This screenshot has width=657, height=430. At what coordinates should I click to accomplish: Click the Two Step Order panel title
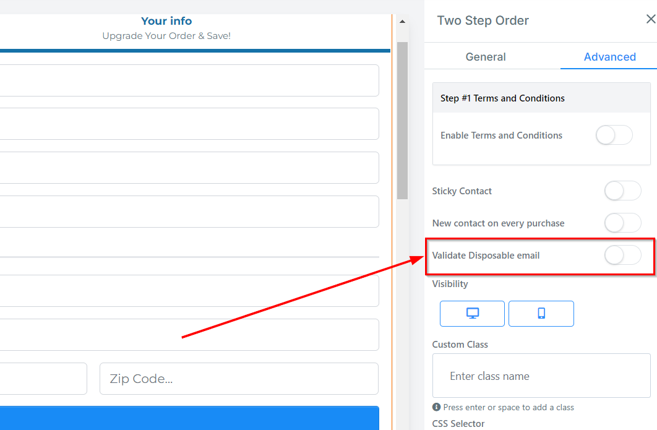coord(483,20)
